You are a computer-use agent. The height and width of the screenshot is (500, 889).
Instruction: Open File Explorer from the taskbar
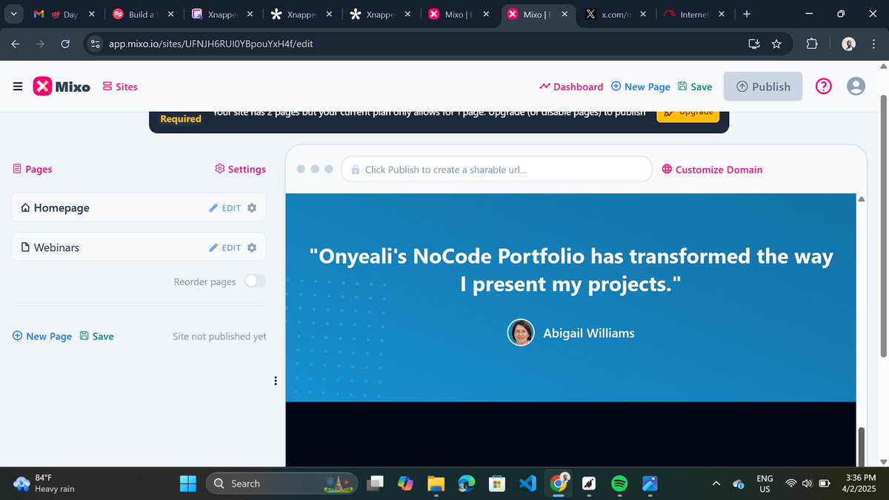pos(436,483)
